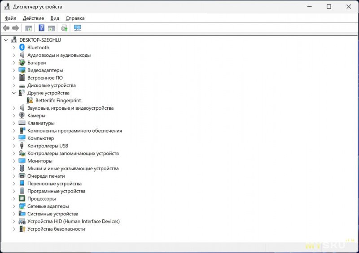The width and height of the screenshot is (359, 253).
Task: Click the blue Help question mark icon
Action: point(41,28)
